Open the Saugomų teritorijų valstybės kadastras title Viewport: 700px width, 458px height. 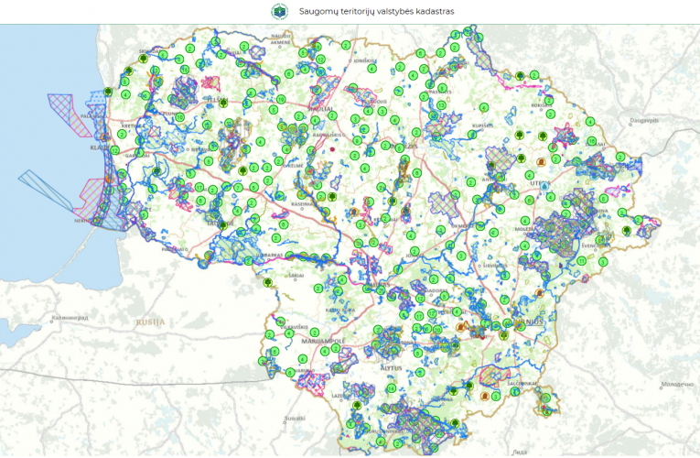(376, 12)
